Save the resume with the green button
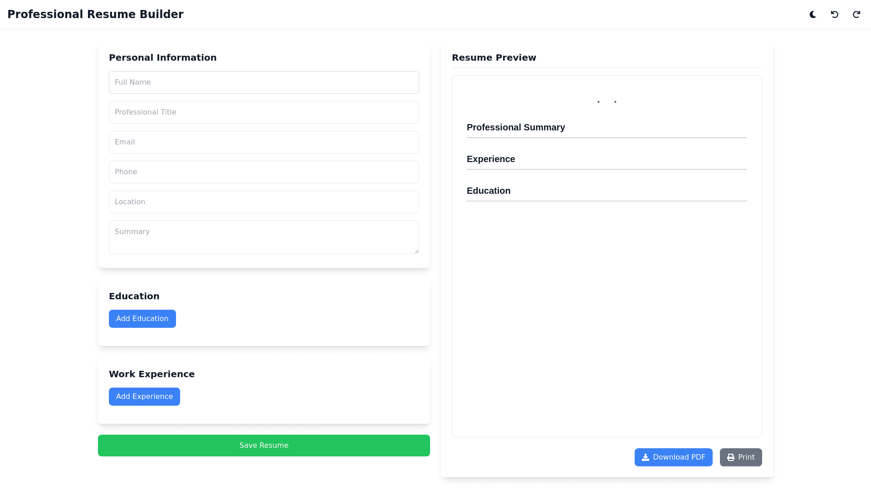This screenshot has height=489, width=871. [x=264, y=446]
